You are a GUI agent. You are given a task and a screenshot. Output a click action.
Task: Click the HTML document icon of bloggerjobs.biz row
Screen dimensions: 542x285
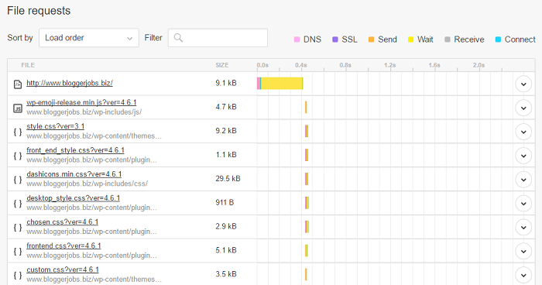pyautogui.click(x=18, y=84)
